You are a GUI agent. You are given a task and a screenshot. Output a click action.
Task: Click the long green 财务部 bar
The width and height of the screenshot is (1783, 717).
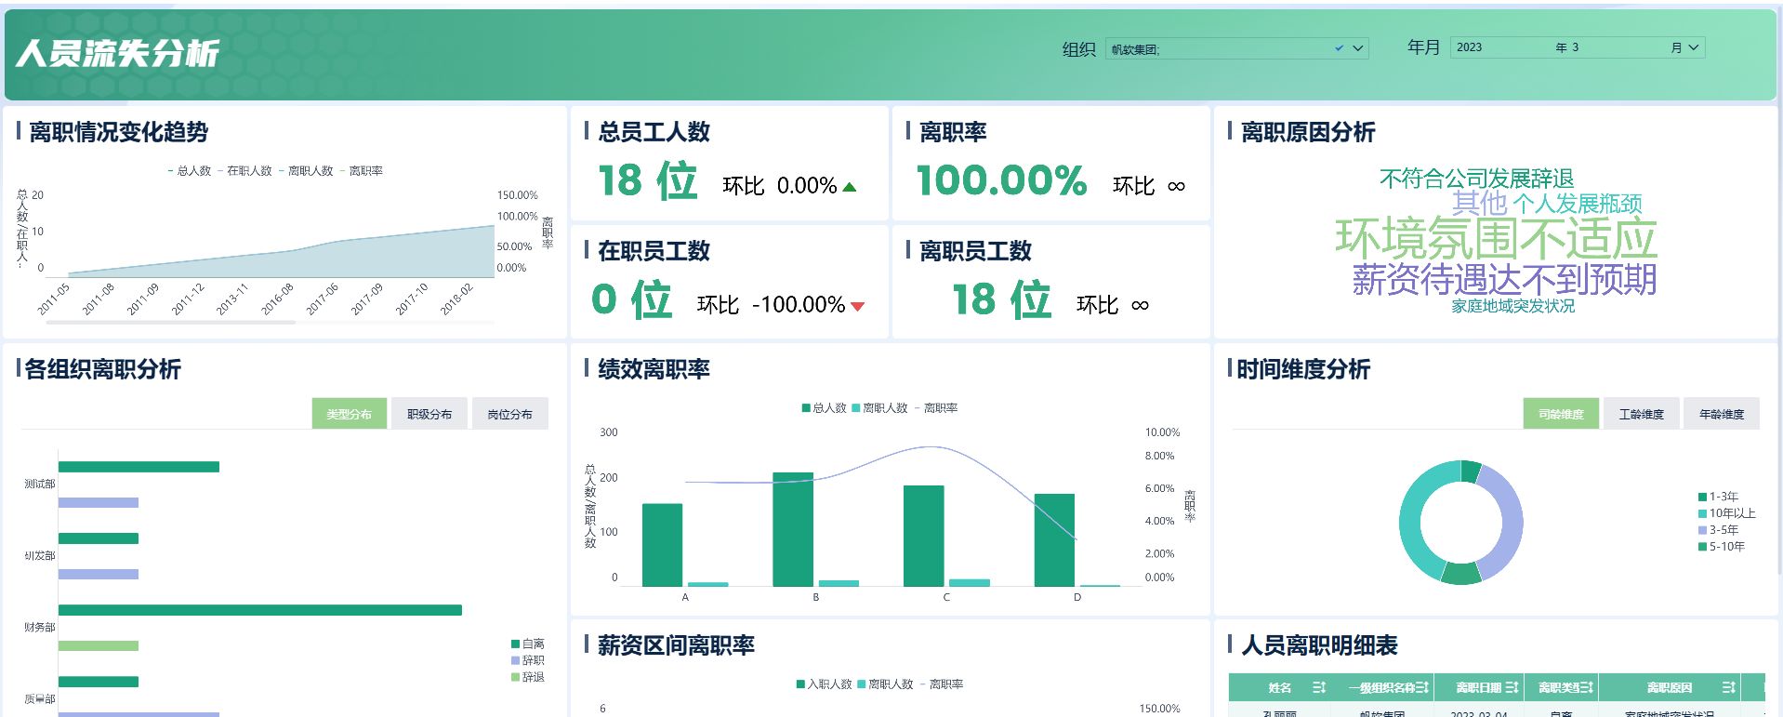point(260,610)
